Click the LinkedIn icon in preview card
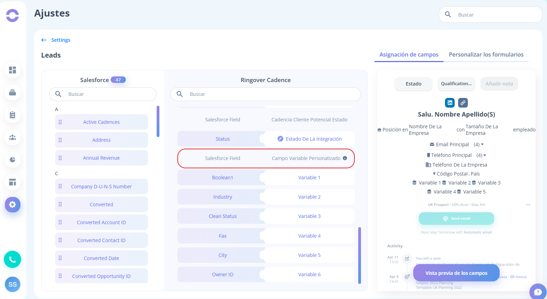The width and height of the screenshot is (547, 299). point(450,102)
